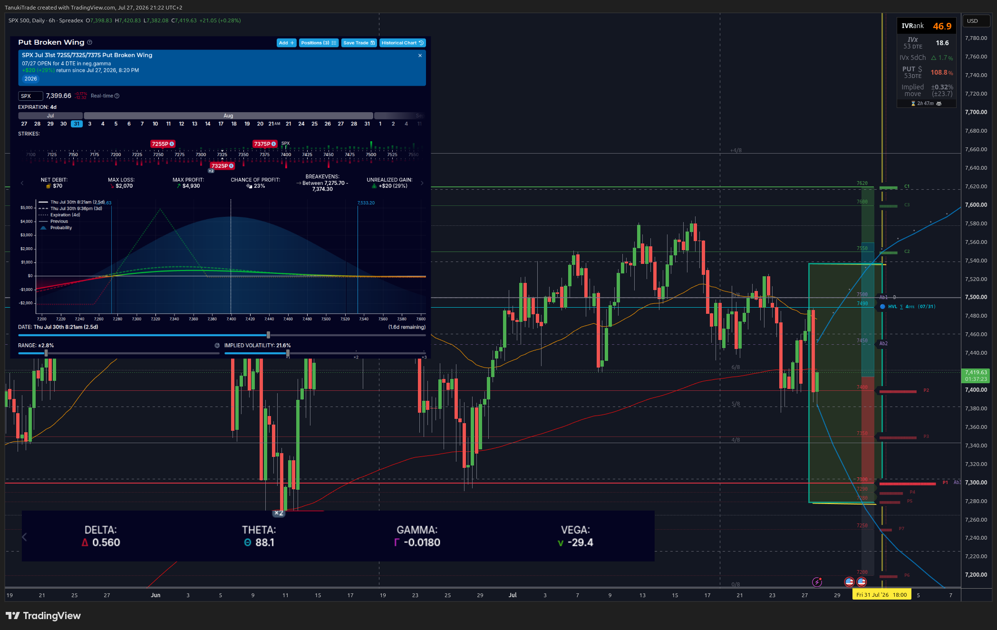Click the TradingView logo
Viewport: 997px width, 630px height.
pyautogui.click(x=43, y=616)
